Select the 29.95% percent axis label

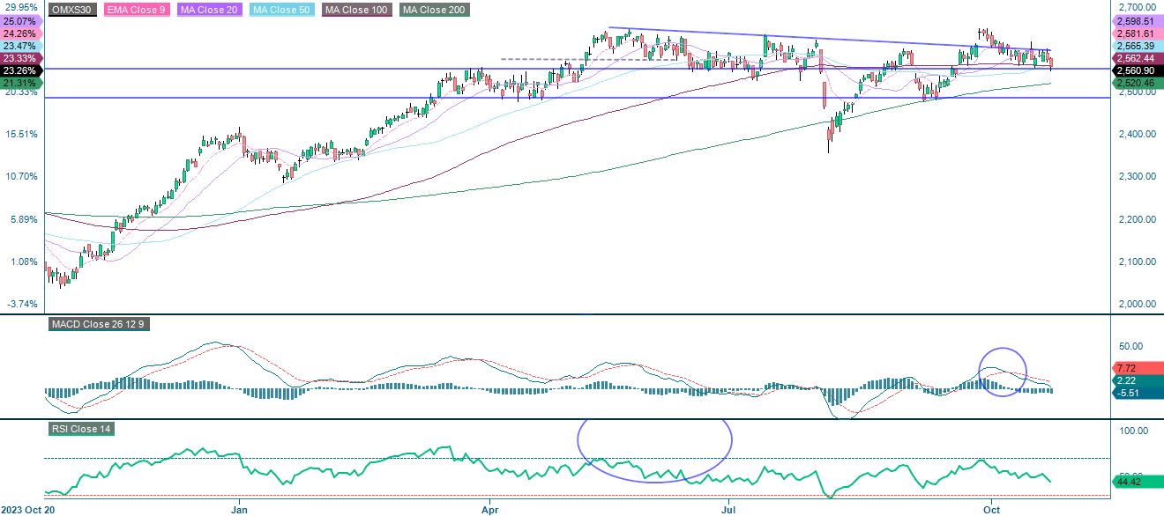coord(19,6)
